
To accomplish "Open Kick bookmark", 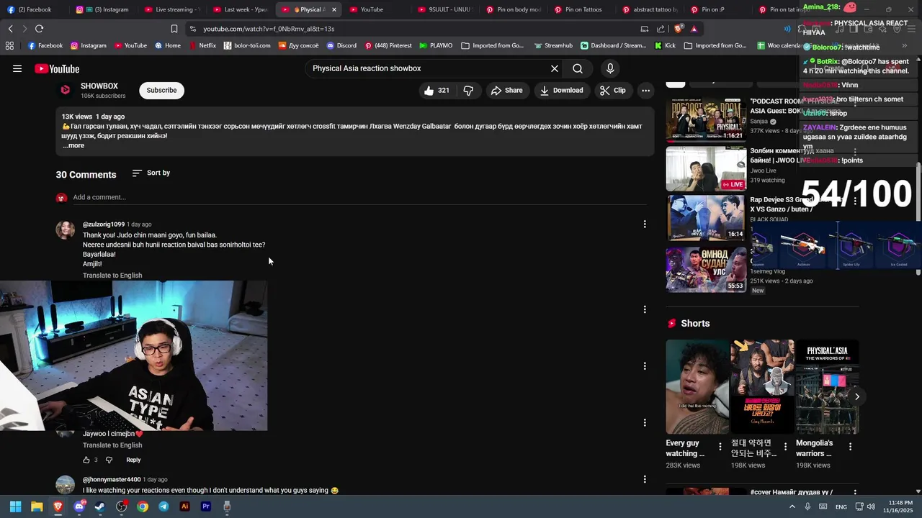I will [665, 45].
